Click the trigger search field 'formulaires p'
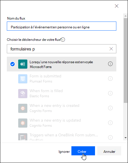Viewport: 128px width, 163px height. pos(61,49)
